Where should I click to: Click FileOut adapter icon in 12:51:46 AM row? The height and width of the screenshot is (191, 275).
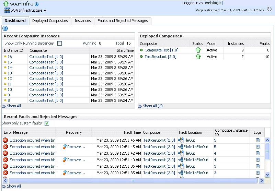(181, 140)
